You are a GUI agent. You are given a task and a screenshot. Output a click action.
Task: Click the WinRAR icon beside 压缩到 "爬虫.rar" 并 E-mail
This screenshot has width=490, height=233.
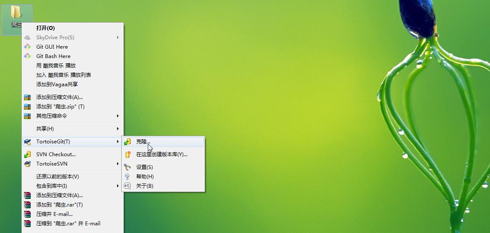27,224
